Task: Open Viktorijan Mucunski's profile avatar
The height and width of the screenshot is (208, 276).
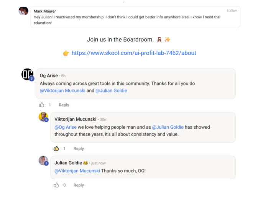Action: click(43, 117)
